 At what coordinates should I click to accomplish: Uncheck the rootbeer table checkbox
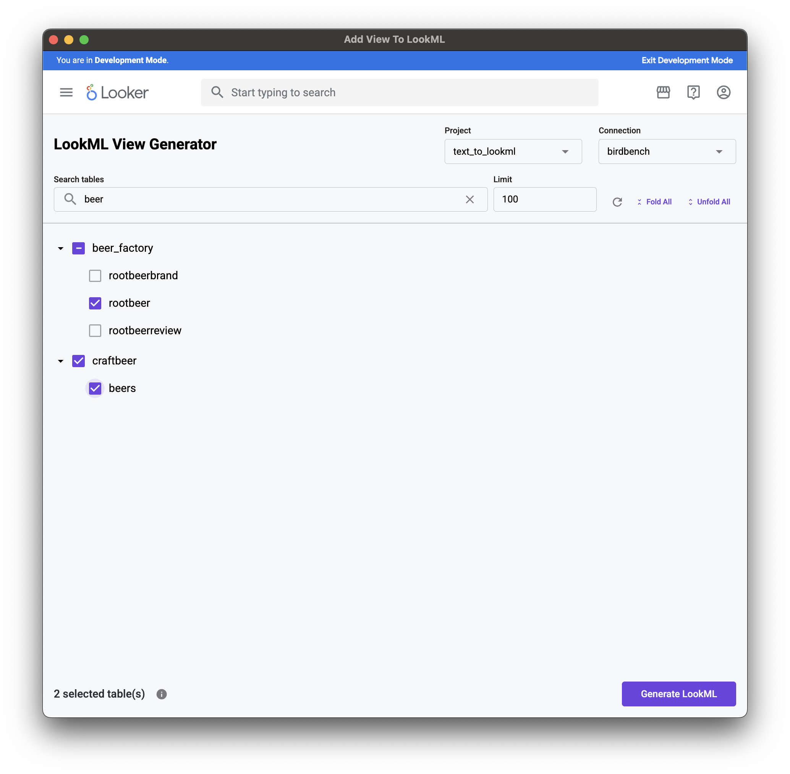(95, 303)
